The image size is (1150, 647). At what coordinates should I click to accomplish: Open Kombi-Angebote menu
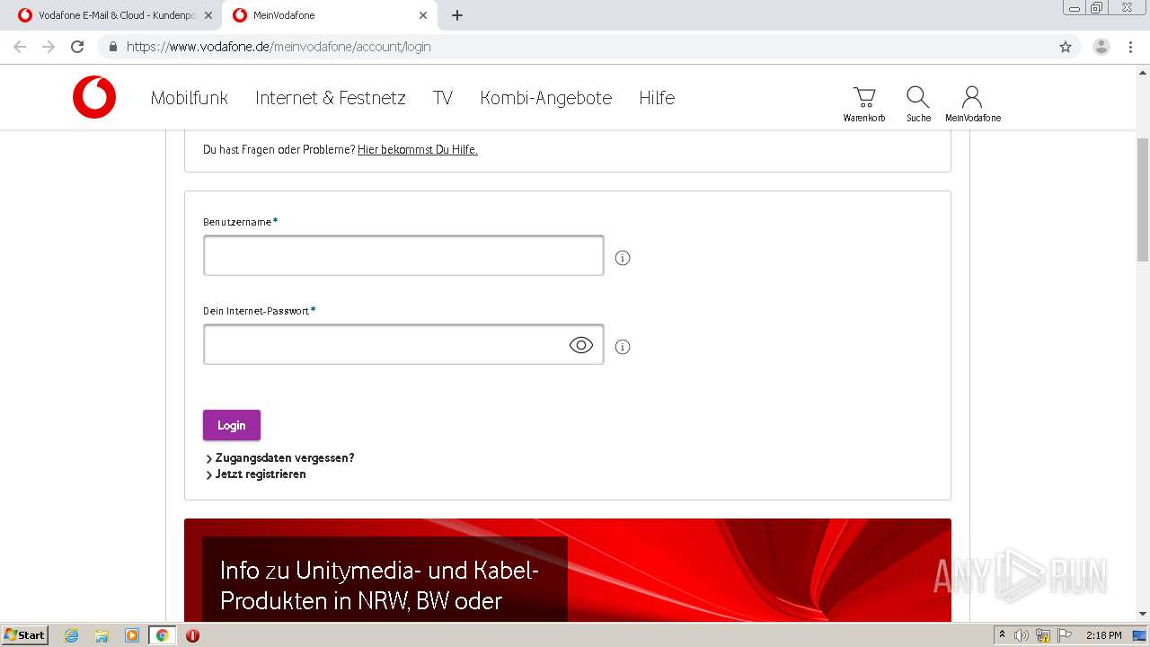tap(546, 98)
